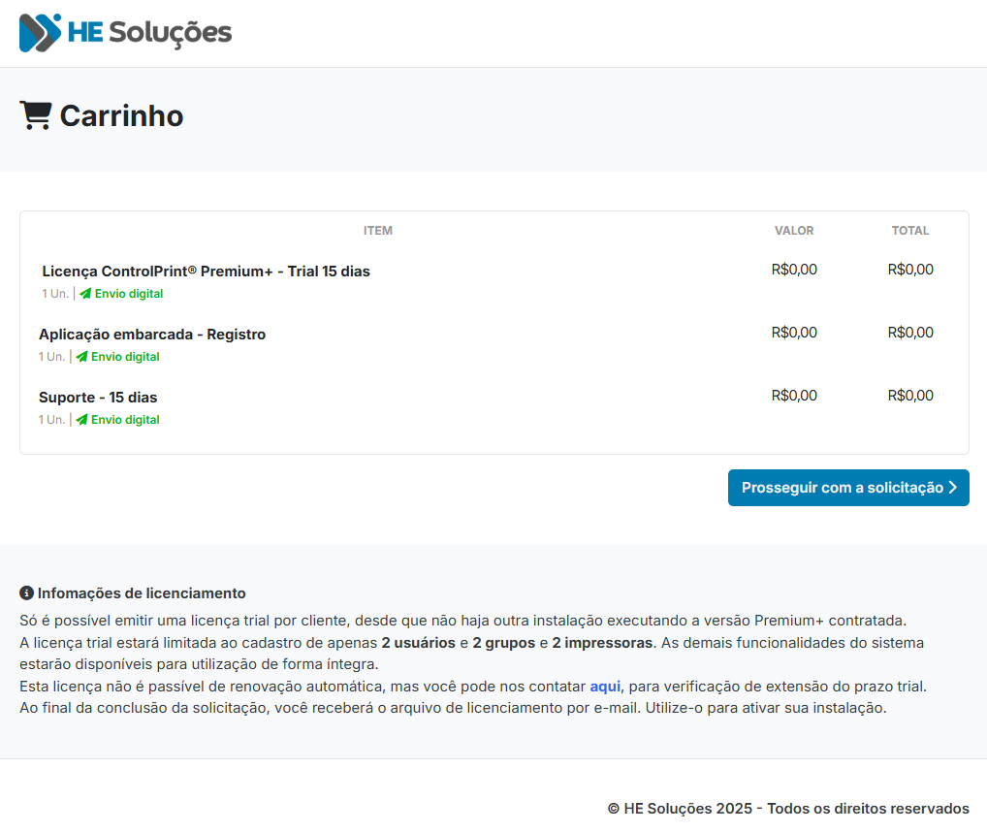The image size is (987, 832).
Task: Click the info icon beside Infomações de licenciamento
Action: (x=26, y=593)
